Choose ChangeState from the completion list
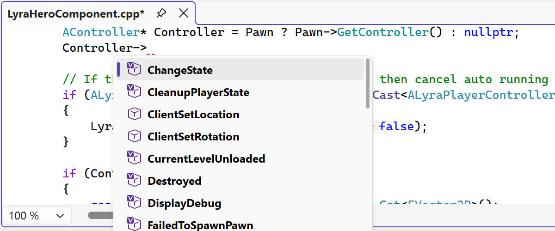Screen dimensions: 555x231 tap(180, 70)
